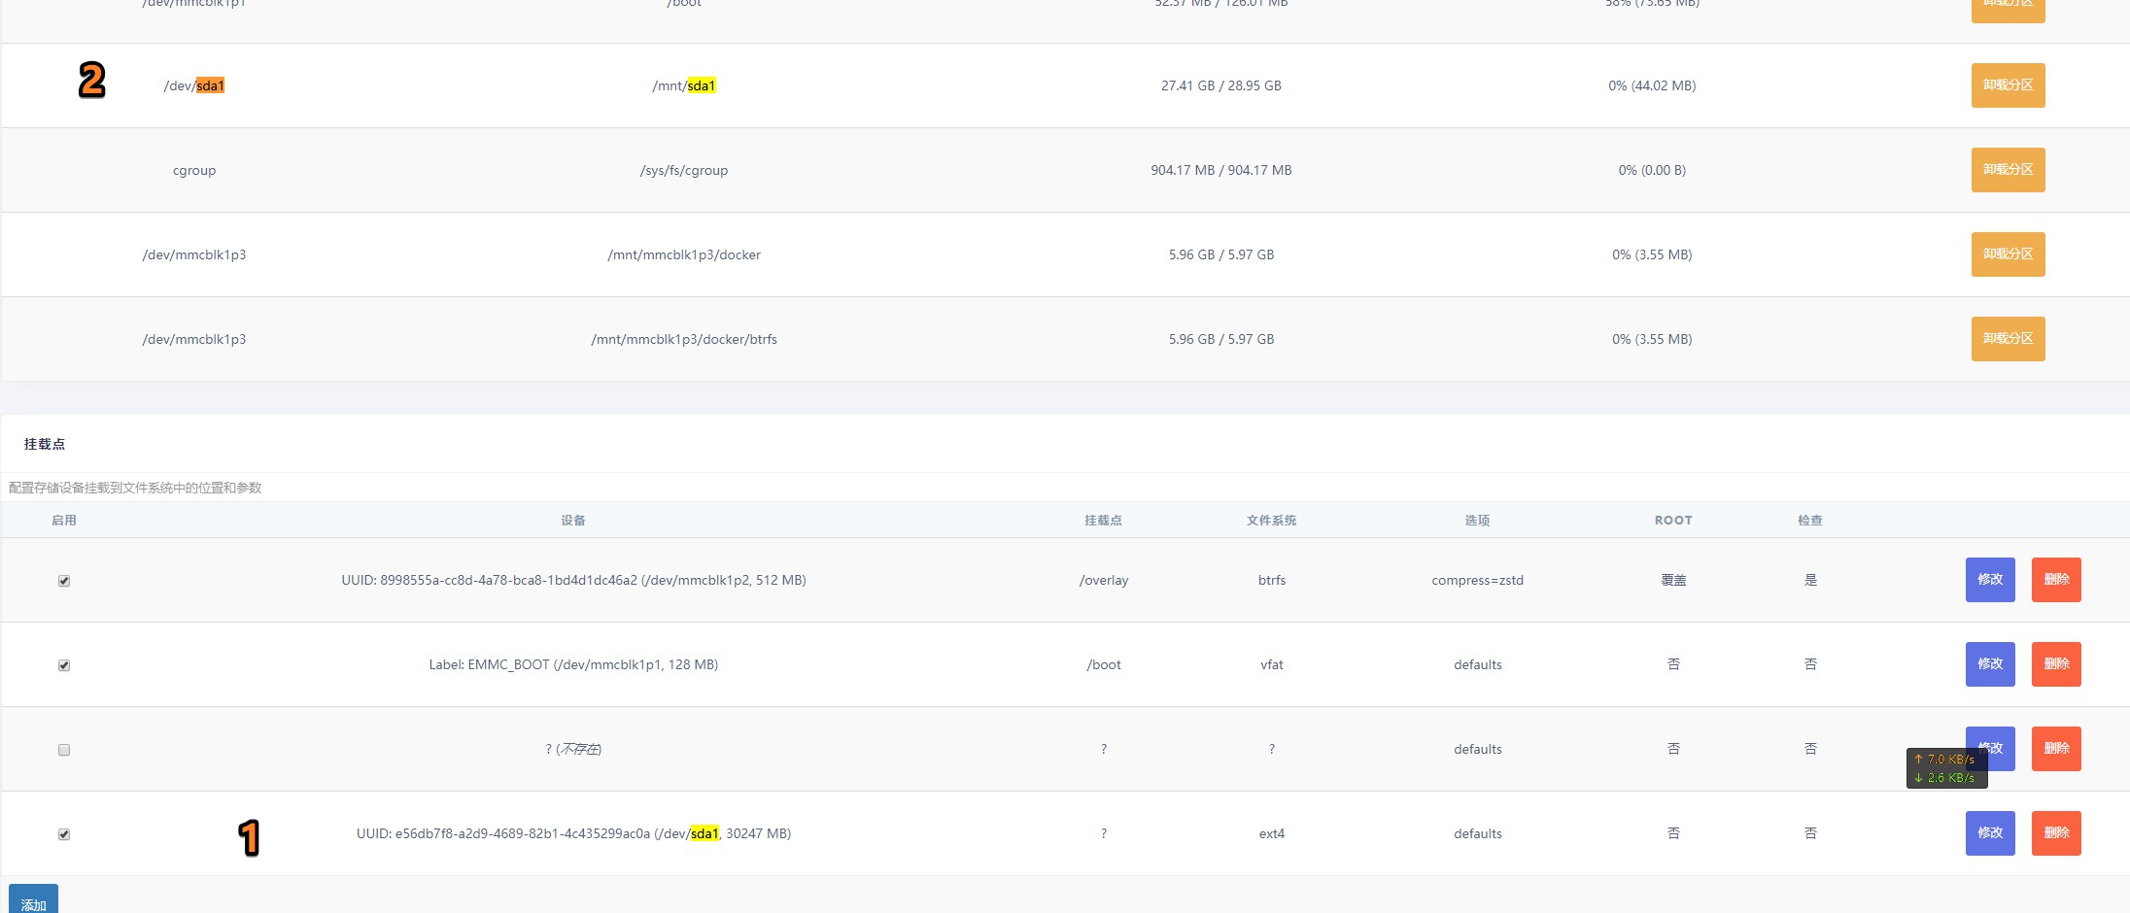The width and height of the screenshot is (2130, 913).
Task: Click the UUID 8998555a device text
Action: (x=573, y=580)
